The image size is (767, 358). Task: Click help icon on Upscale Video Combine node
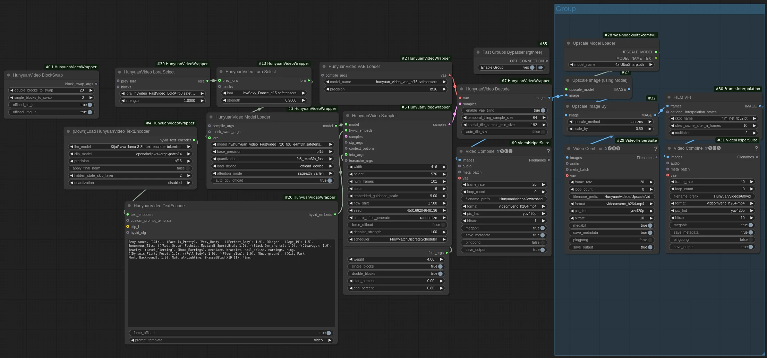point(656,149)
